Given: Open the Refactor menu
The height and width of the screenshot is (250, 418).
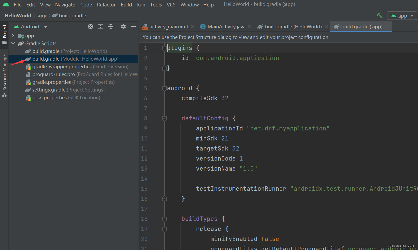Looking at the screenshot, I should click(x=106, y=5).
